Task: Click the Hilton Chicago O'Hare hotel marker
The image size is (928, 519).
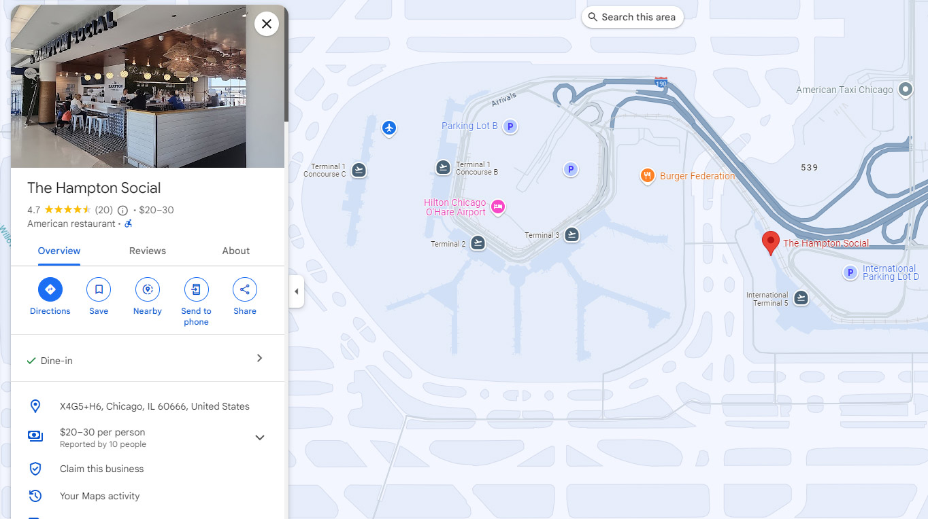Action: (498, 207)
